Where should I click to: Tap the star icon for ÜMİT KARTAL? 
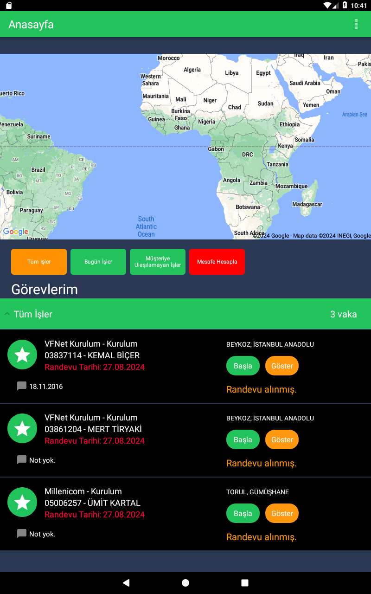click(x=22, y=503)
